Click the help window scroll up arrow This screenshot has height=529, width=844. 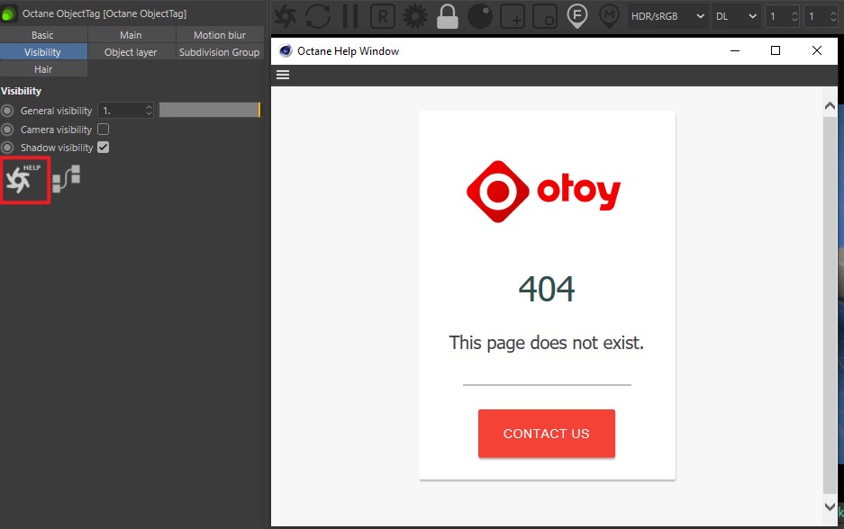830,106
